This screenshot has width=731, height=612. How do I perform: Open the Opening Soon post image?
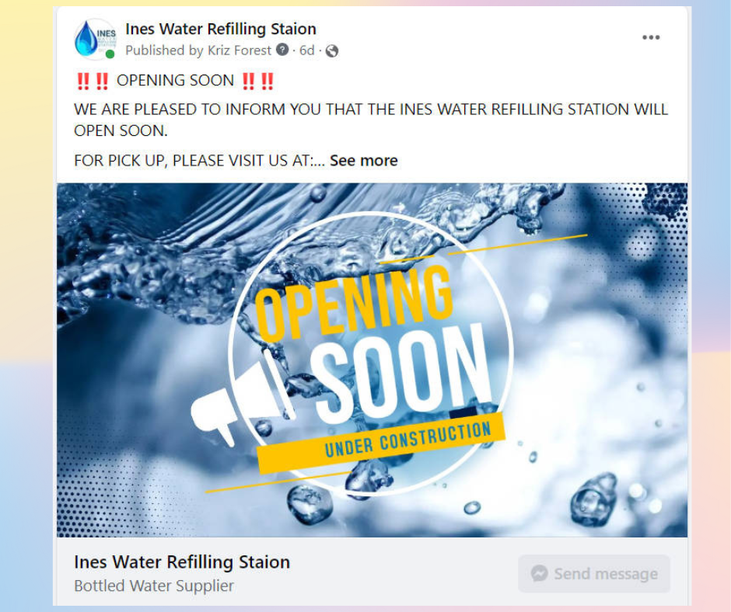[x=372, y=360]
